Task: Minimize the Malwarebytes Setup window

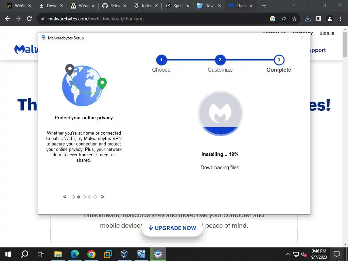Action: click(271, 38)
